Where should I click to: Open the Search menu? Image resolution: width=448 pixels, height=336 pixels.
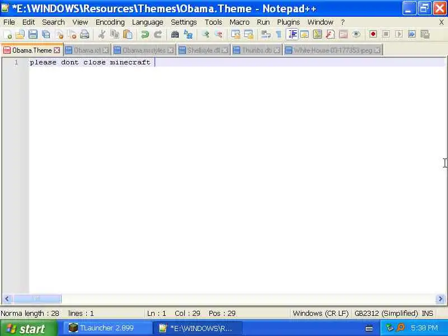click(x=53, y=22)
